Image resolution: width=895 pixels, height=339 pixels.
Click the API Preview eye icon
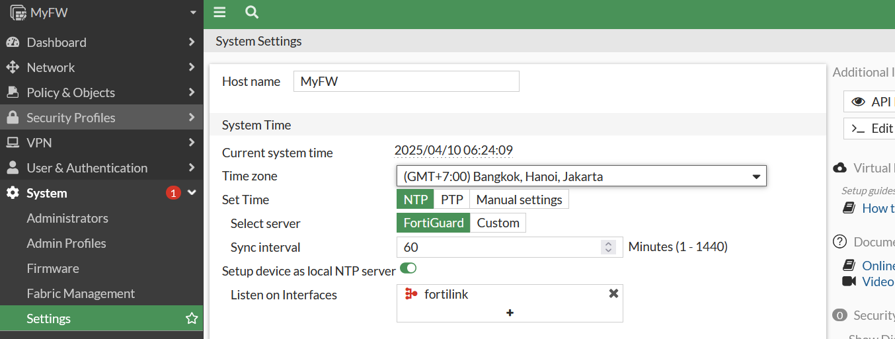click(859, 102)
